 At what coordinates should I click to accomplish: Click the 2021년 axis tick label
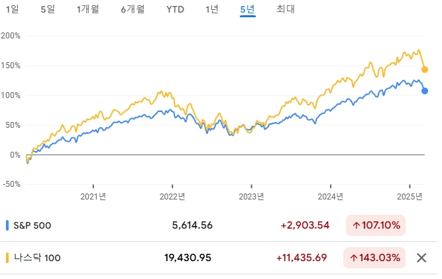coord(93,196)
